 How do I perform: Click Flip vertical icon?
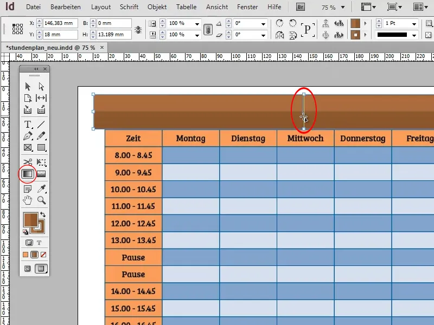click(292, 35)
